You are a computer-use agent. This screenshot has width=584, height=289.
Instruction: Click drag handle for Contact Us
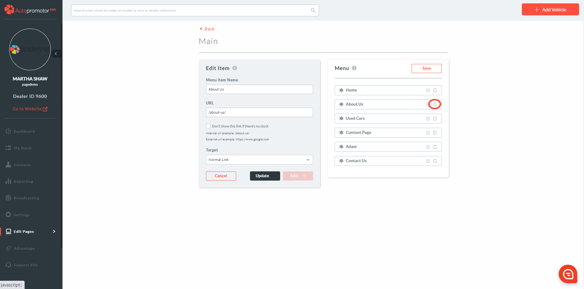(x=341, y=161)
